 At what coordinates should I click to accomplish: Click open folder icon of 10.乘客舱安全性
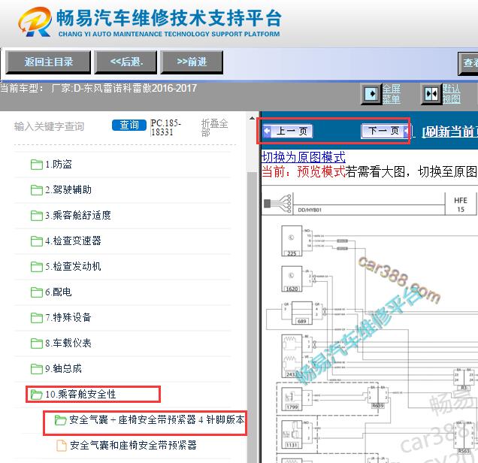[x=37, y=395]
